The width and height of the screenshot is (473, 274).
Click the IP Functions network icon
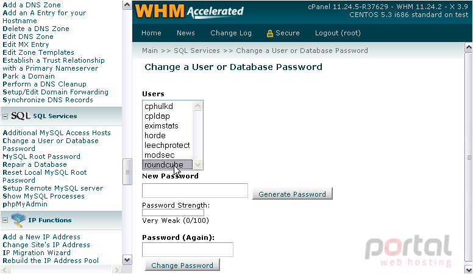pos(18,220)
